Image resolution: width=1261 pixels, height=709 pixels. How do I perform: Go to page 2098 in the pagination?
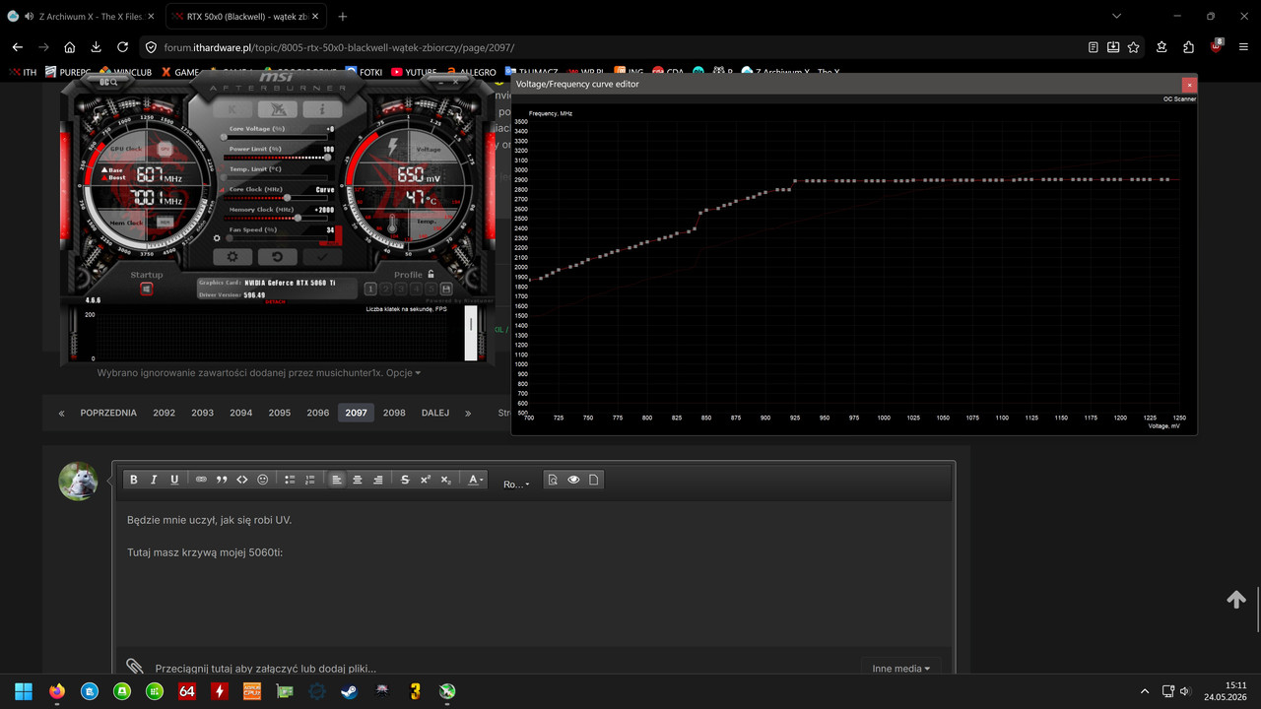(394, 413)
